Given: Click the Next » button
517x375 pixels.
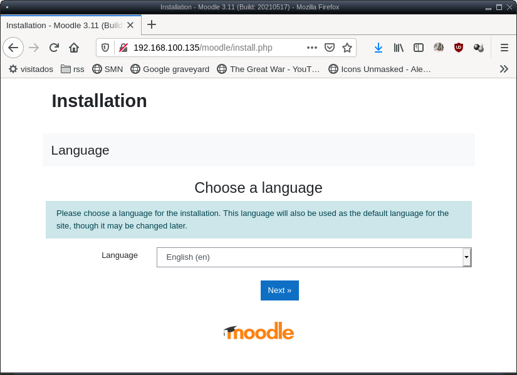Looking at the screenshot, I should coord(279,290).
